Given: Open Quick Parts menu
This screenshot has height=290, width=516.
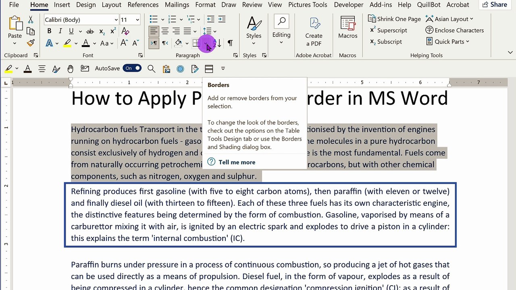Looking at the screenshot, I should pyautogui.click(x=448, y=41).
